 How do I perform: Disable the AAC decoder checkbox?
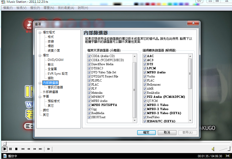pyautogui.click(x=145, y=56)
